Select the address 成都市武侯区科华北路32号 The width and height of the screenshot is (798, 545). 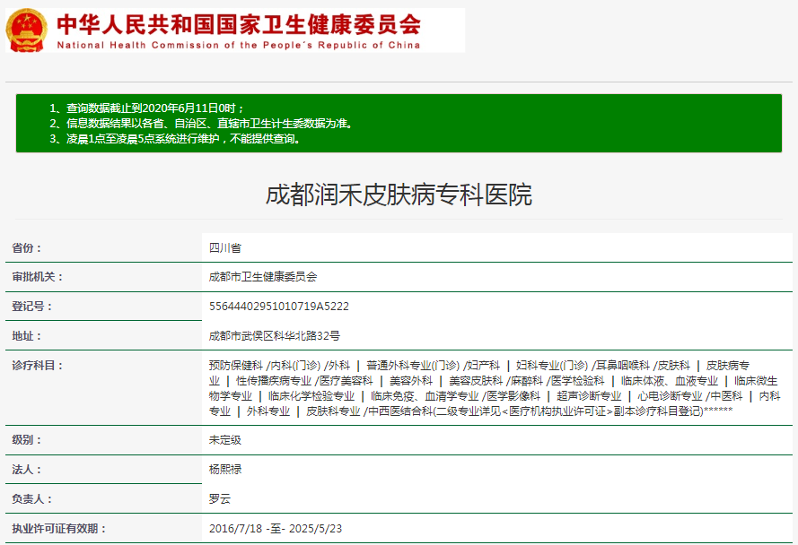tap(275, 336)
